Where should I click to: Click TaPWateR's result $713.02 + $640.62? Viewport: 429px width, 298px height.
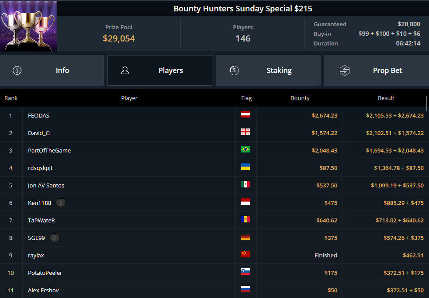399,221
